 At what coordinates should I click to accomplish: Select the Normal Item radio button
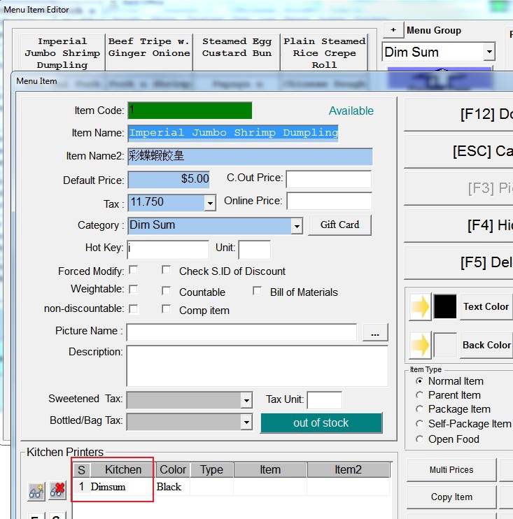click(420, 381)
